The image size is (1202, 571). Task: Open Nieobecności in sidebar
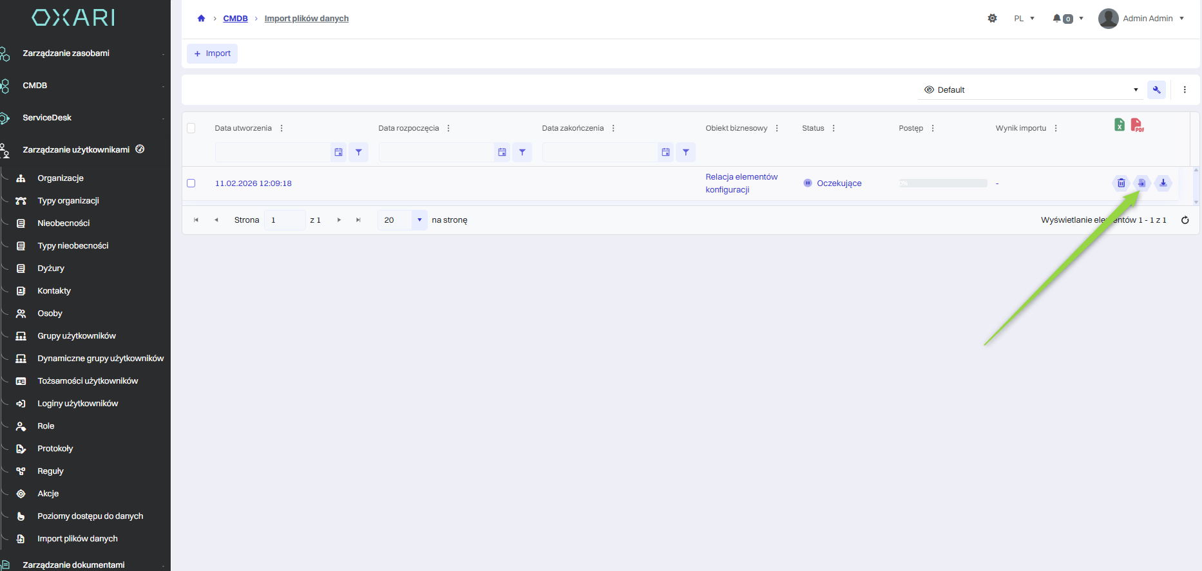pos(64,223)
